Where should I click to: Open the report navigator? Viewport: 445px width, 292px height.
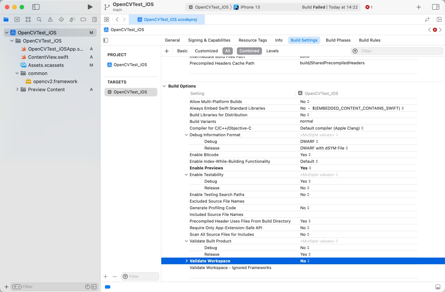pyautogui.click(x=94, y=20)
